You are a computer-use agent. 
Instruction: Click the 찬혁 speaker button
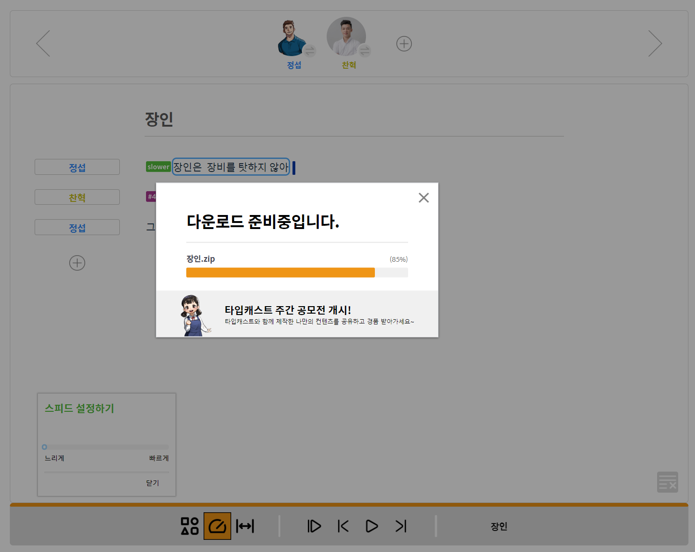pyautogui.click(x=77, y=197)
